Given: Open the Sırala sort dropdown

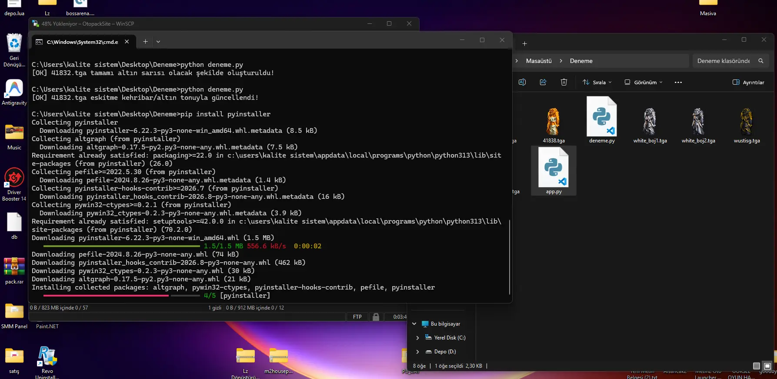Looking at the screenshot, I should (597, 82).
